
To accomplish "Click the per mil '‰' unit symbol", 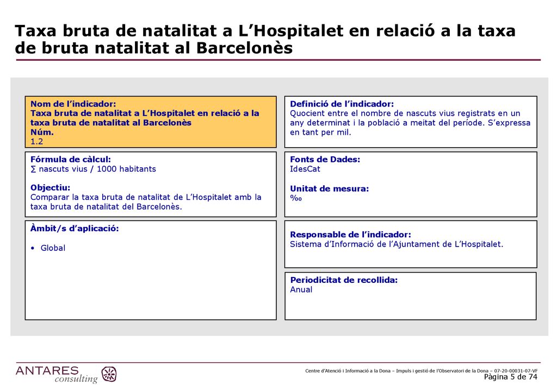I will tap(296, 198).
